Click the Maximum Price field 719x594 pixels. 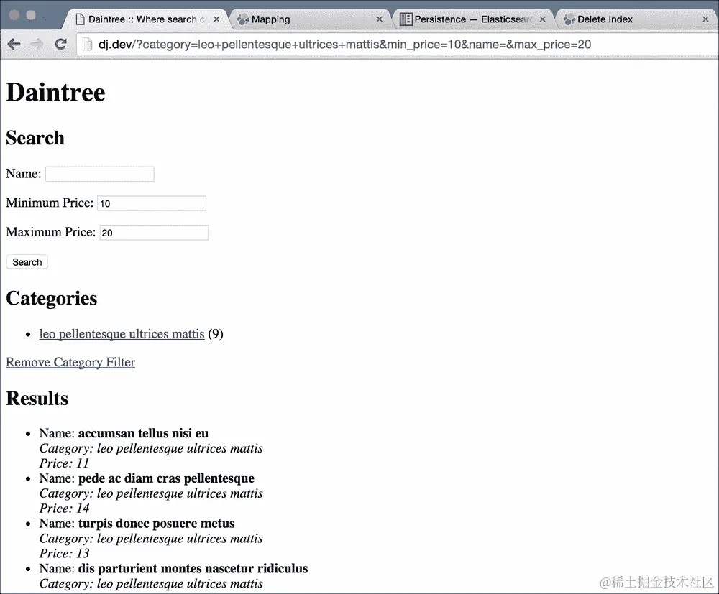coord(154,233)
